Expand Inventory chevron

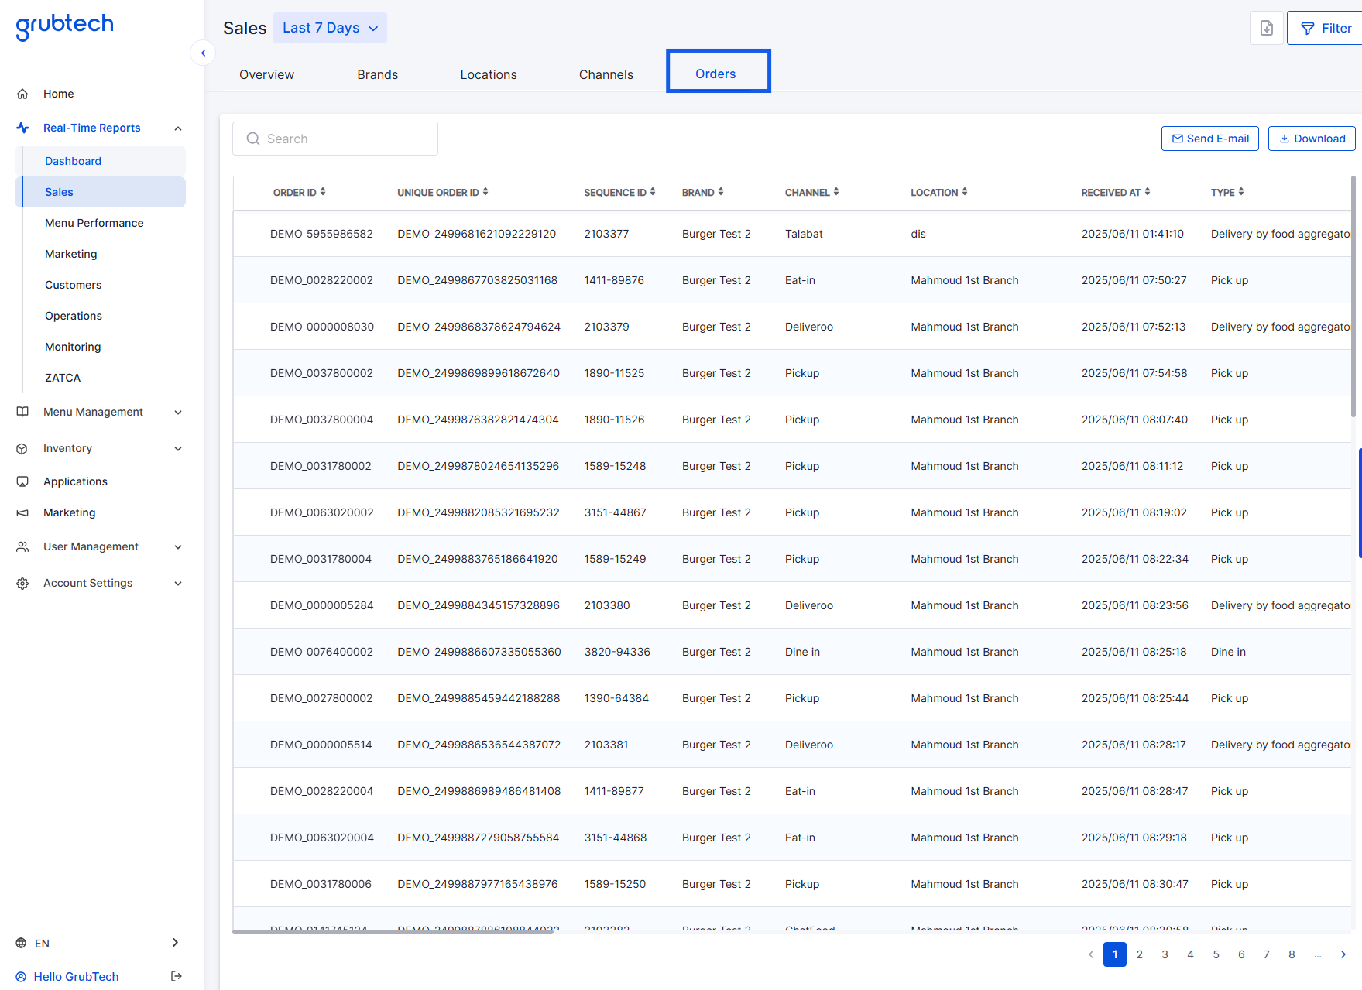tap(178, 449)
